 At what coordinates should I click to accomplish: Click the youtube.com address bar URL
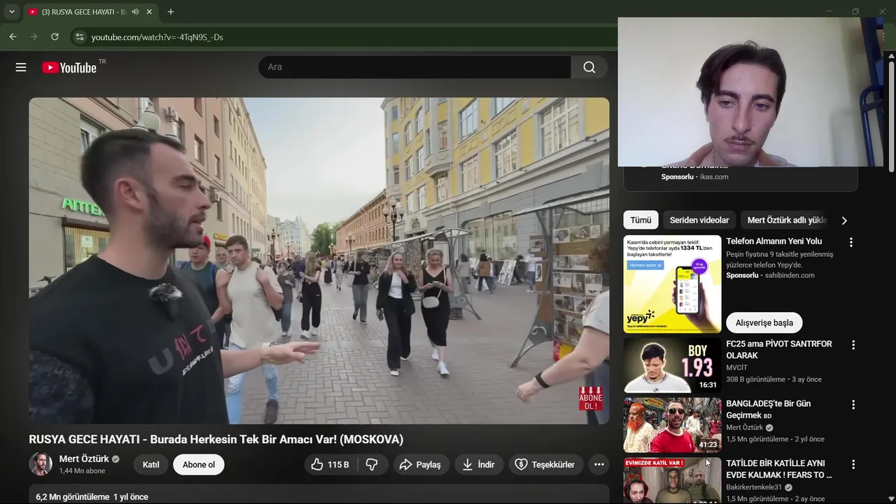(x=157, y=37)
